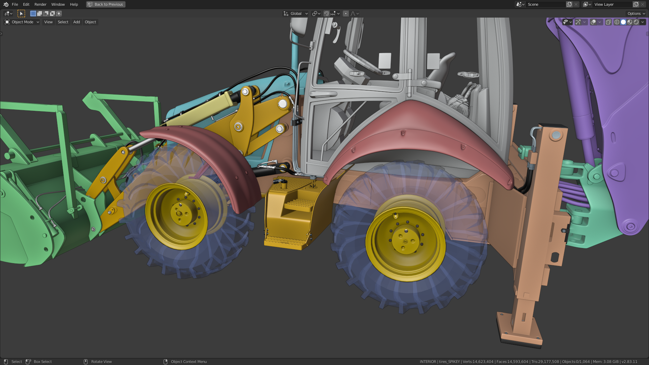Image resolution: width=649 pixels, height=365 pixels.
Task: Open the Options button
Action: (x=636, y=14)
